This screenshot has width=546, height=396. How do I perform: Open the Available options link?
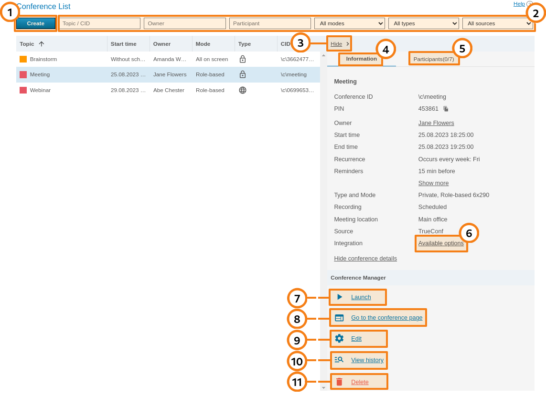(440, 243)
